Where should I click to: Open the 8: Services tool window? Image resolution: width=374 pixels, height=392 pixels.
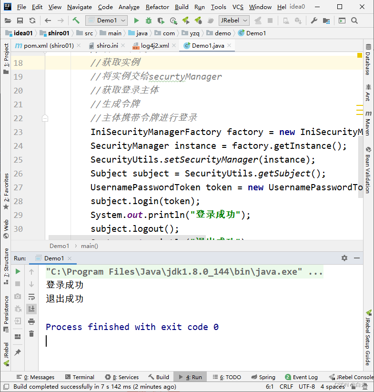coord(122,377)
